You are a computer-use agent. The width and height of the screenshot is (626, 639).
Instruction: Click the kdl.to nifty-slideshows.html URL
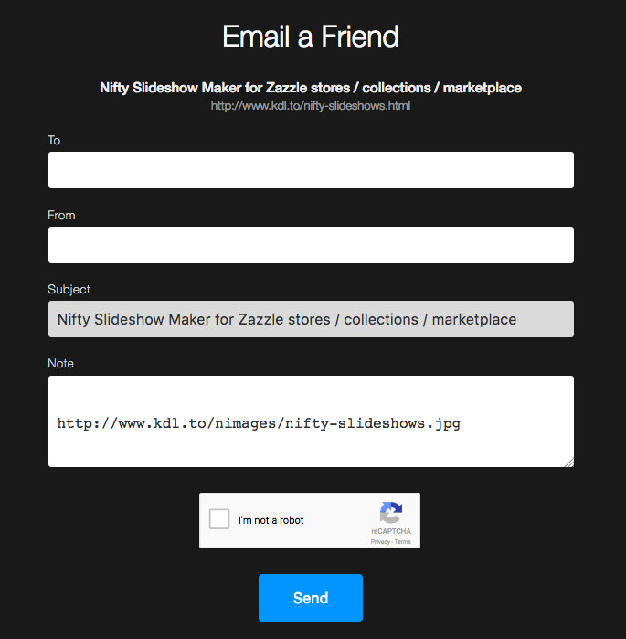[311, 106]
